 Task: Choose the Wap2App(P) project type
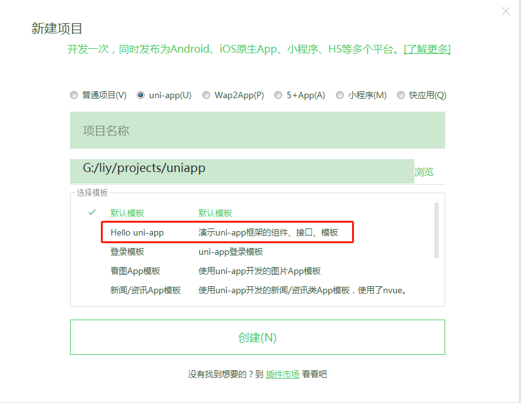[206, 95]
